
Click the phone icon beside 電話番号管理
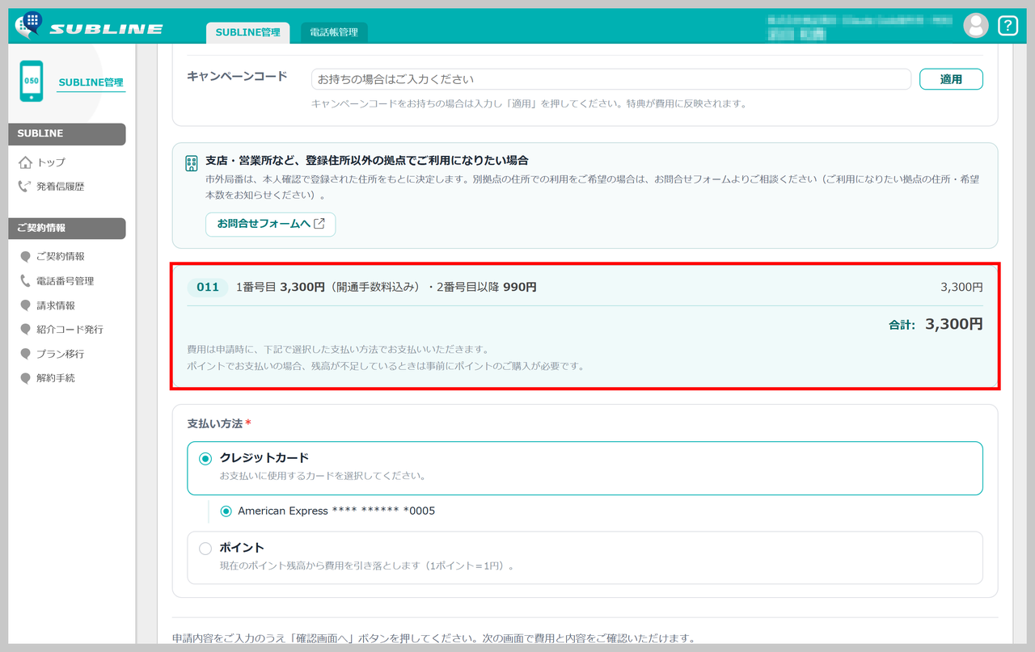26,281
